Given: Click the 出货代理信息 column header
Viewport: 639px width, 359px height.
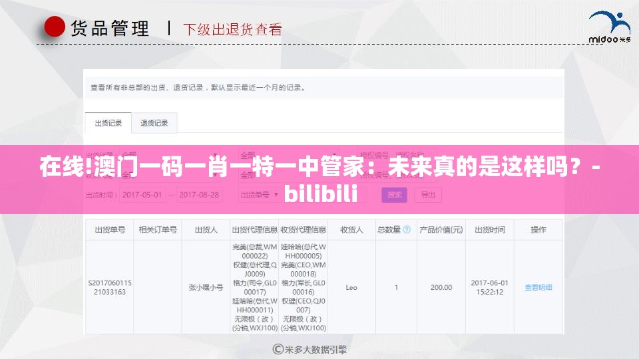Looking at the screenshot, I should click(x=255, y=229).
